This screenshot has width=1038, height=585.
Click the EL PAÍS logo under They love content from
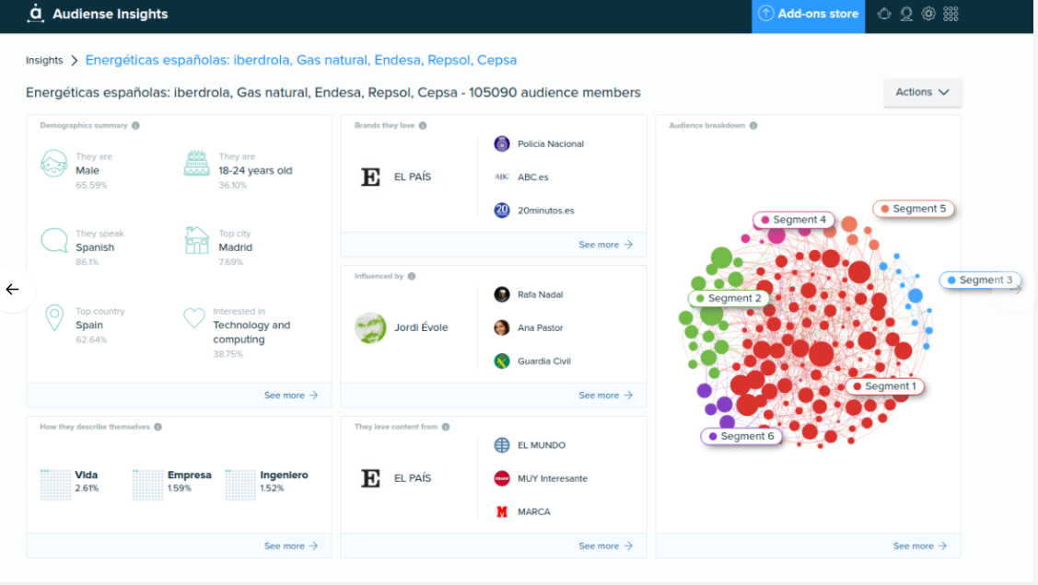coord(370,478)
